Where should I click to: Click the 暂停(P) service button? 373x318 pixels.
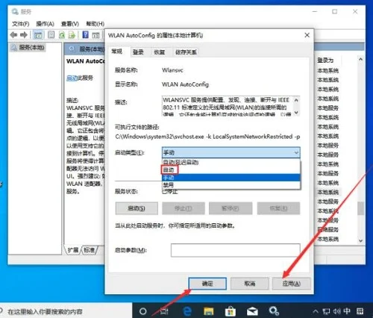(x=231, y=208)
